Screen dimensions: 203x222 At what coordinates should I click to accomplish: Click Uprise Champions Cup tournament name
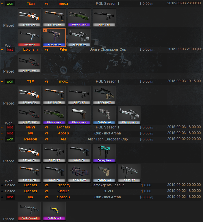coord(108,50)
